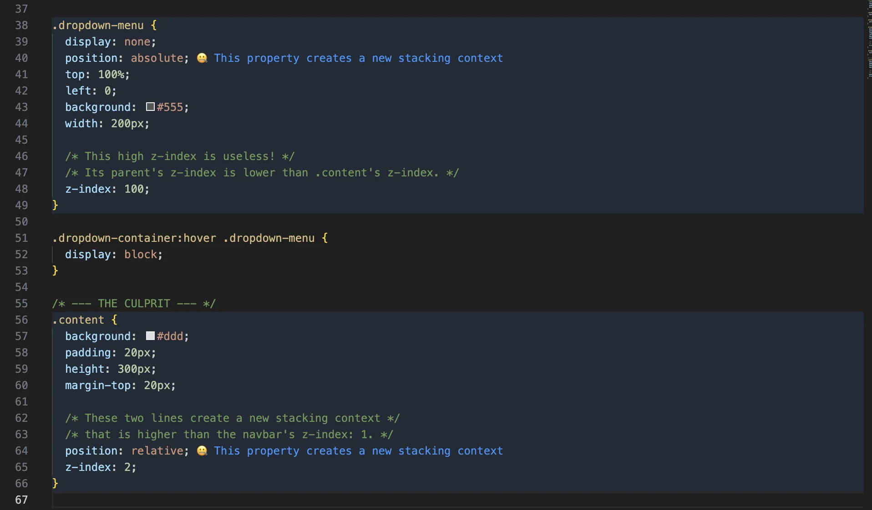
Task: Open the #555 background color swatch
Action: pyautogui.click(x=150, y=107)
